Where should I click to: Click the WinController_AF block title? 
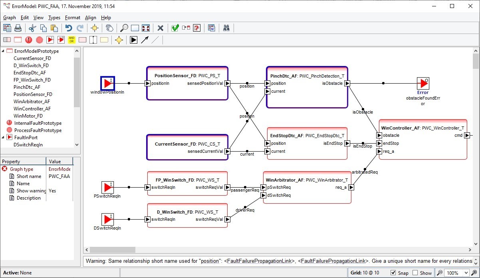[400, 128]
